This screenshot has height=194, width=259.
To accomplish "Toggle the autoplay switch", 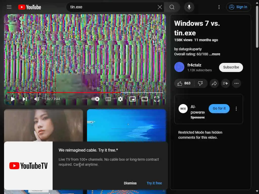I will 95,99.
